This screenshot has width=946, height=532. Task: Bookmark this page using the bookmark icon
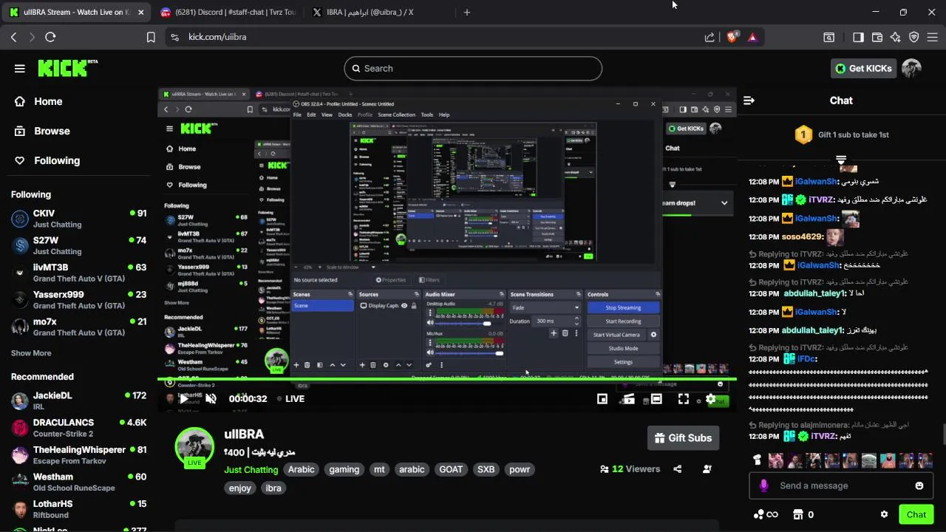151,37
